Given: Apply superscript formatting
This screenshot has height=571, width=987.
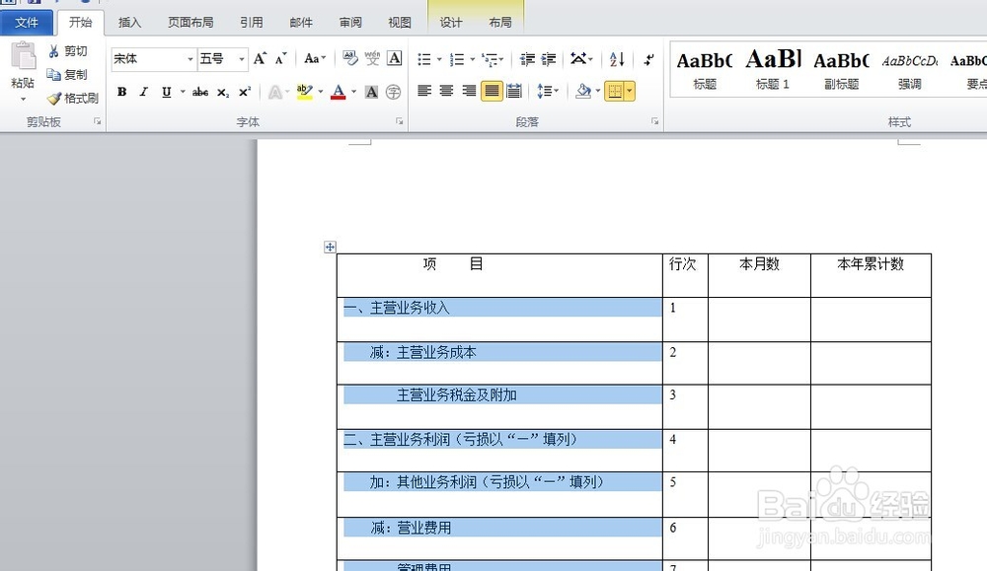Looking at the screenshot, I should point(245,92).
